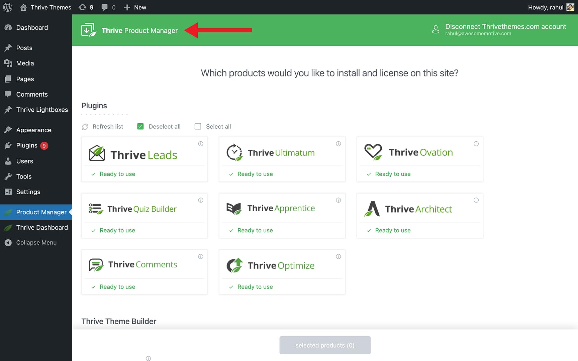Click the Refresh list icon
This screenshot has height=361, width=578.
click(85, 126)
